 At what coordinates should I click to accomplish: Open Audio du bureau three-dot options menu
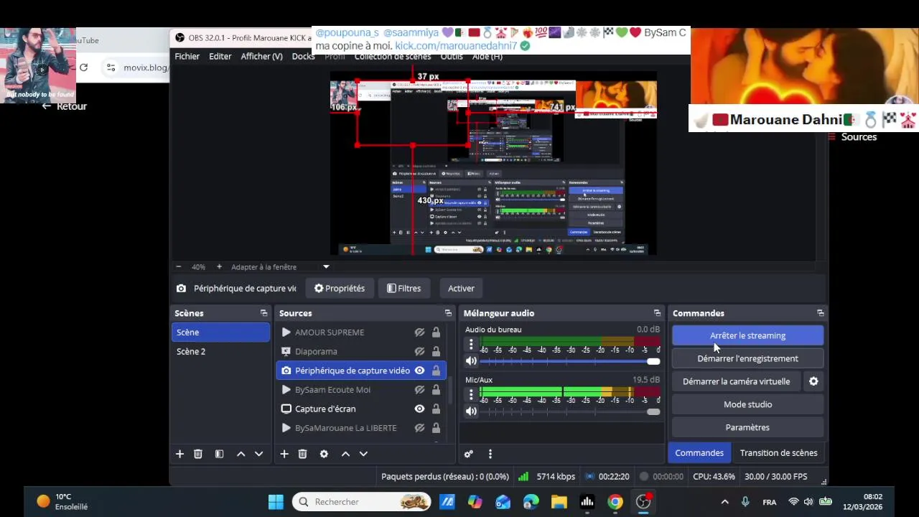point(471,344)
